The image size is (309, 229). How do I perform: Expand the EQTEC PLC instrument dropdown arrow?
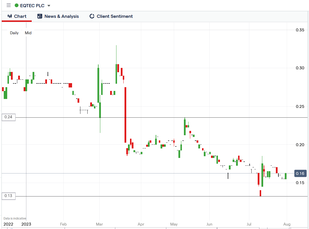pos(49,6)
